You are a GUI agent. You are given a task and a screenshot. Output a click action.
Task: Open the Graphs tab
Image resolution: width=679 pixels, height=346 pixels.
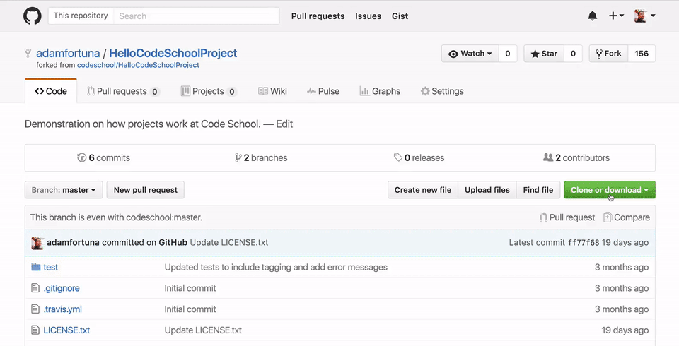(380, 91)
